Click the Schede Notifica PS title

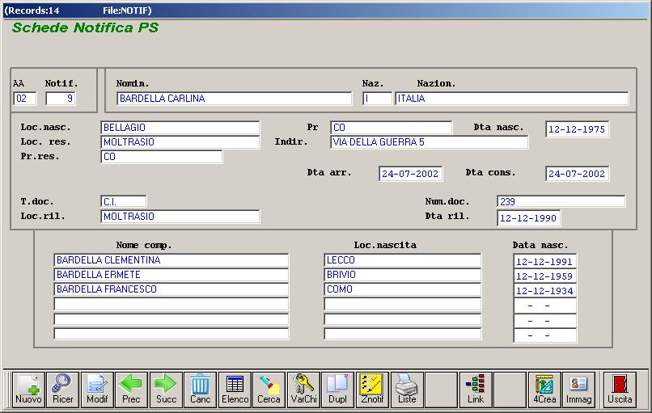85,27
